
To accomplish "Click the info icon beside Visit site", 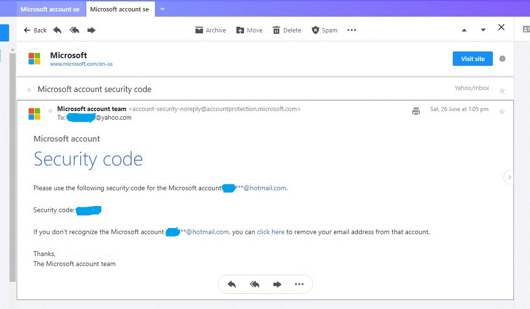I will [502, 59].
